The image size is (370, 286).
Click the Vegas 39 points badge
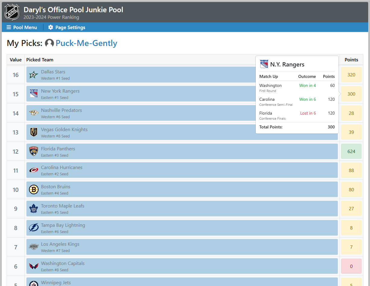pyautogui.click(x=351, y=132)
